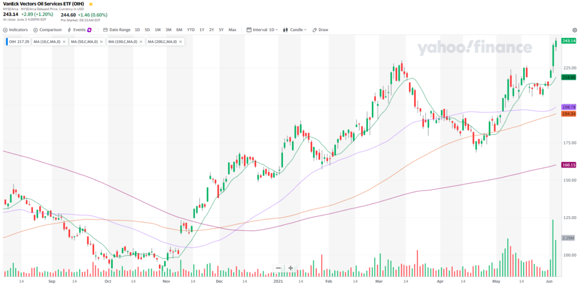578x285 pixels.
Task: Click the MA (100,C,MA,0) indicator label
Action: [122, 42]
